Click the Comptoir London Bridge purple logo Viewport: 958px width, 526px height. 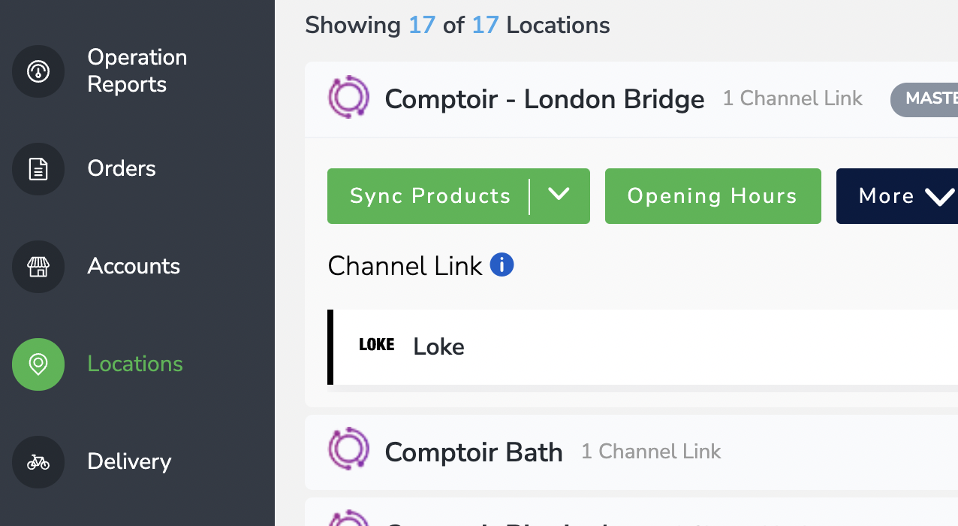[349, 98]
